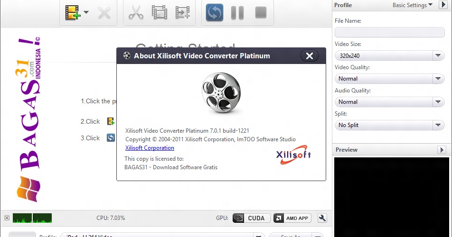452x237 pixels.
Task: Click the add-file icon beside 2.Click
Action: [111, 121]
